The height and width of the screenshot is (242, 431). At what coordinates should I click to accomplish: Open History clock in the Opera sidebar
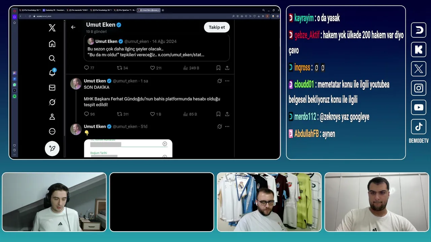[14, 150]
